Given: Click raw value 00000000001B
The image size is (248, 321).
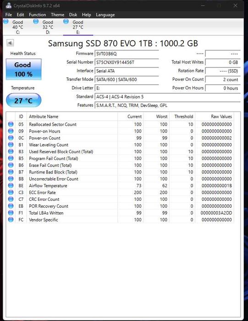Looking at the screenshot, I should coord(217,185).
